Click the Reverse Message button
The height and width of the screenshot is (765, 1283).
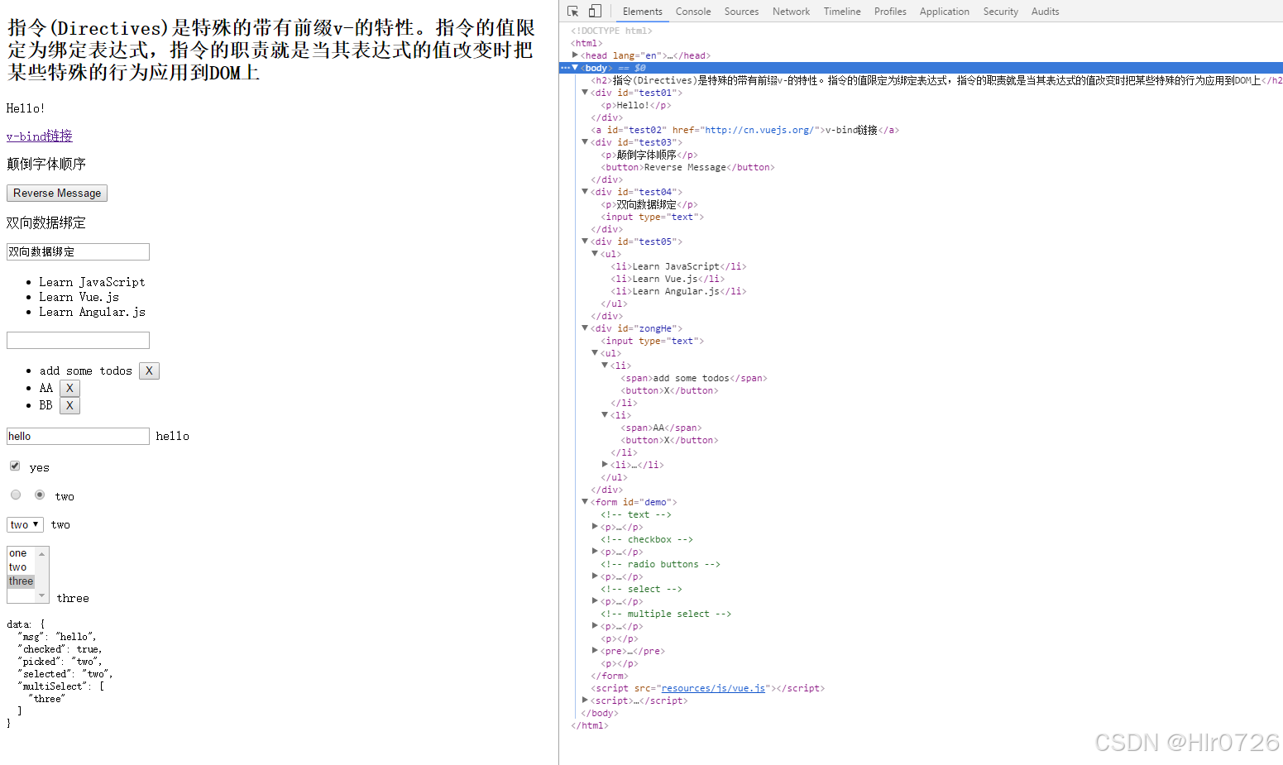coord(56,193)
